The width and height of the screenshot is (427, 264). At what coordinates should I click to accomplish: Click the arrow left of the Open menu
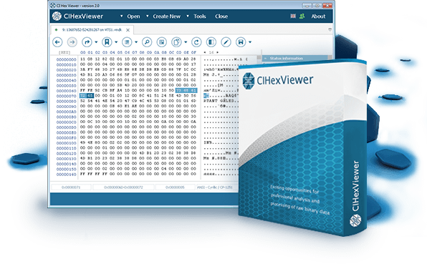[x=122, y=16]
